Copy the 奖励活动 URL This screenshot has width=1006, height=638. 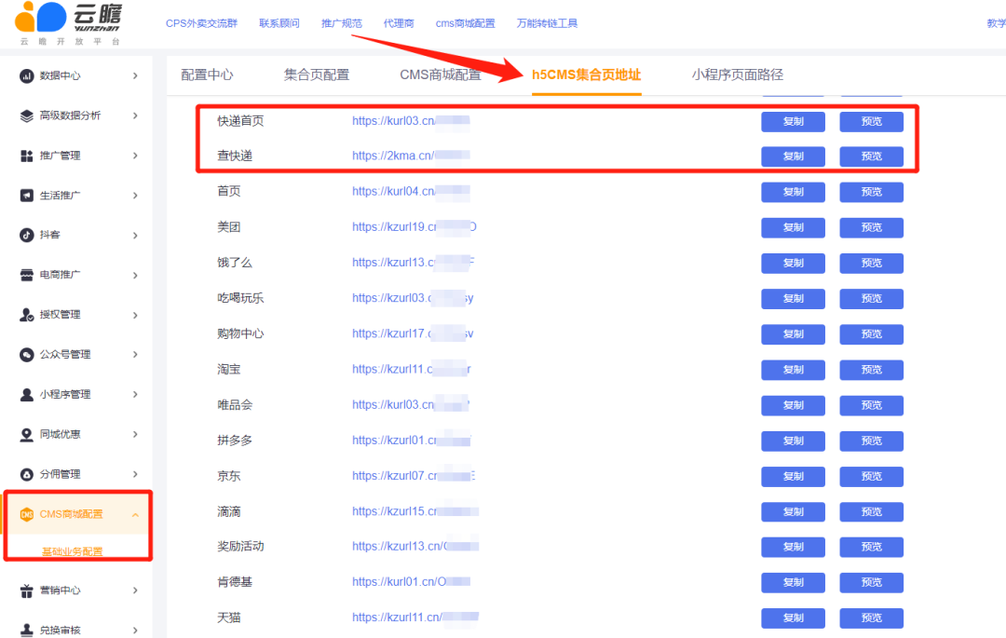[793, 547]
